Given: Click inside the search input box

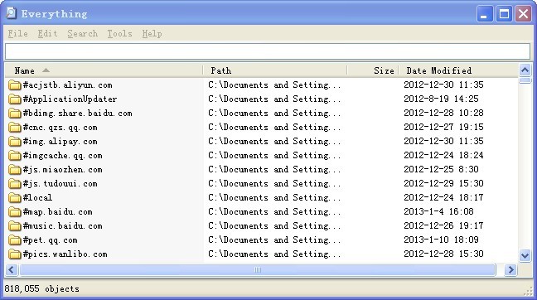Looking at the screenshot, I should [x=268, y=51].
